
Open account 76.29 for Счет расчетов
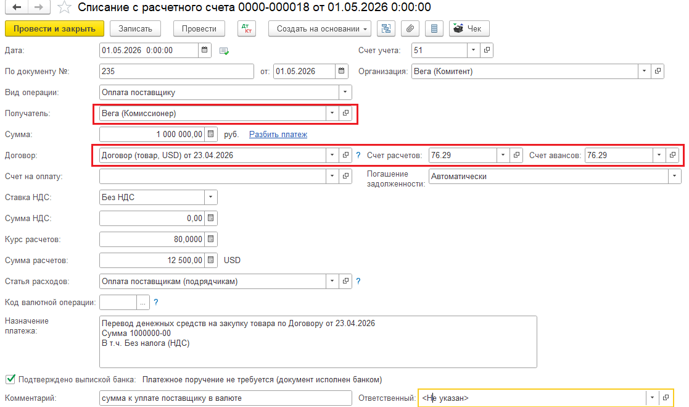coord(516,155)
